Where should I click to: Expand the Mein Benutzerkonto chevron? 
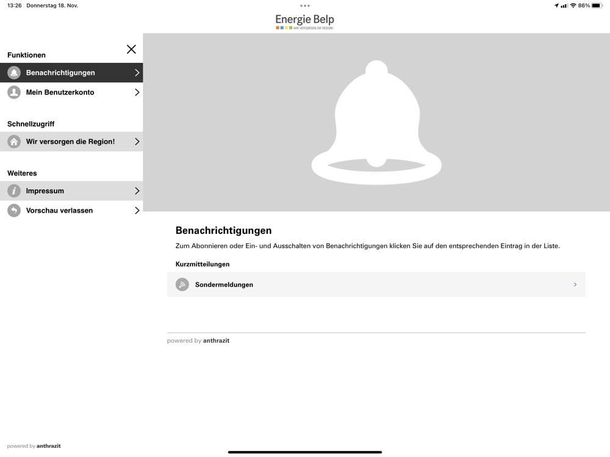coord(137,92)
